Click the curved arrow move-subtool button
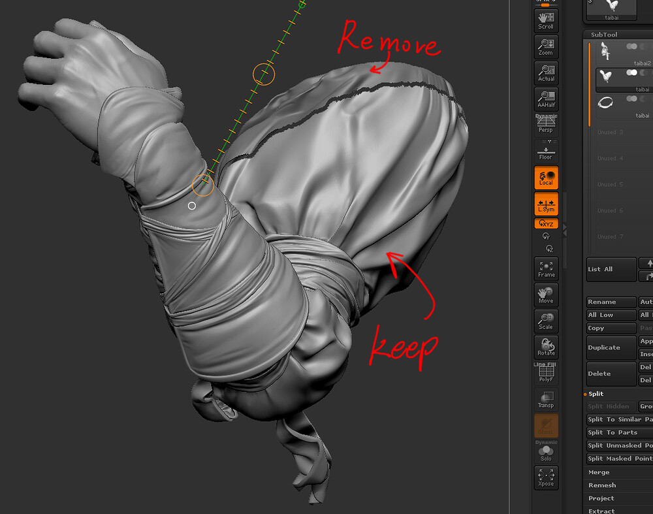The width and height of the screenshot is (653, 514). point(646,276)
